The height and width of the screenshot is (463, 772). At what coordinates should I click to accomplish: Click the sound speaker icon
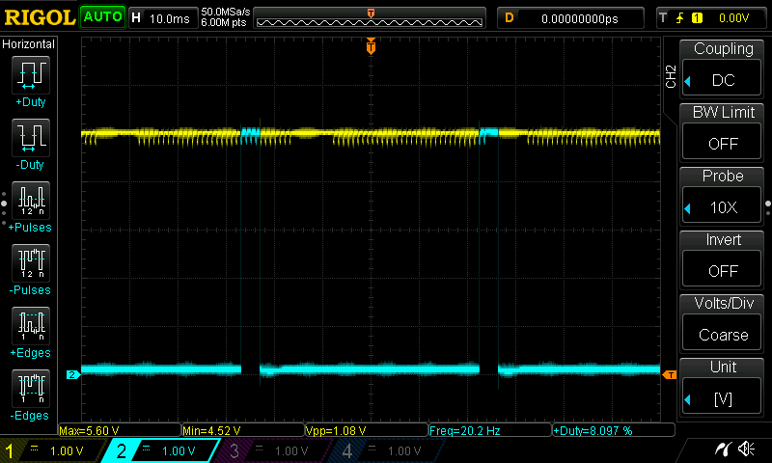746,449
